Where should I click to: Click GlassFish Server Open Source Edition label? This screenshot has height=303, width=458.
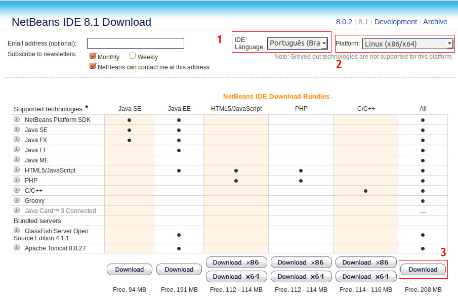point(51,234)
